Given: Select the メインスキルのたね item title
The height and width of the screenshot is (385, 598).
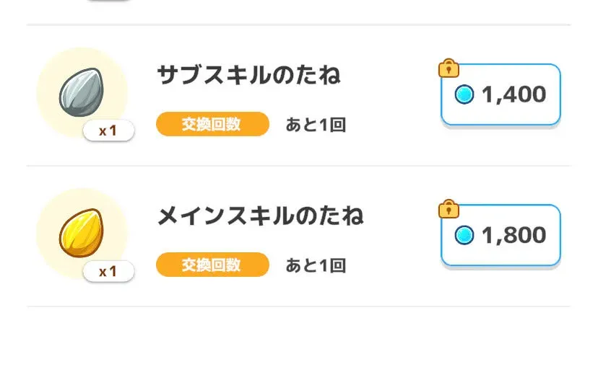Looking at the screenshot, I should pos(260,216).
